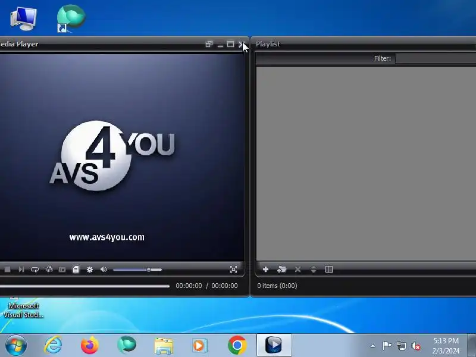Open the green globe app in taskbar

(x=127, y=345)
